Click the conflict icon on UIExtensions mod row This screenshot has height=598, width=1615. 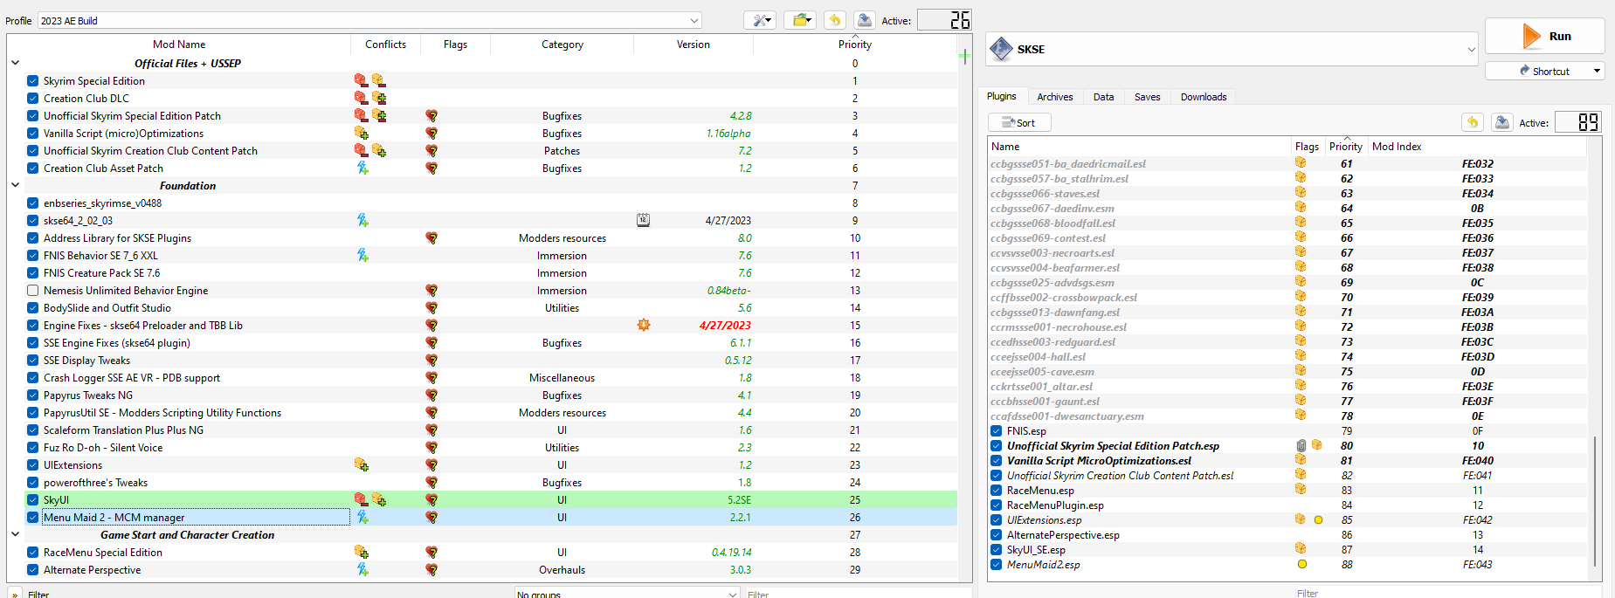pos(361,464)
